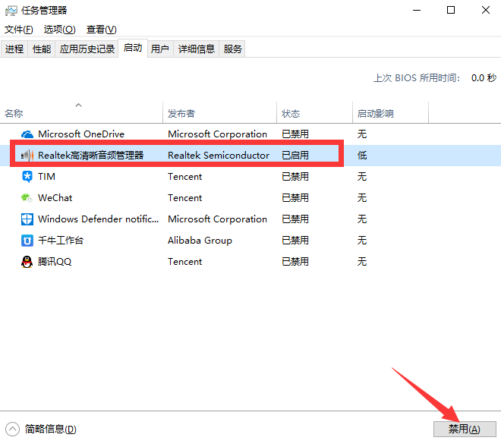This screenshot has height=447, width=501.
Task: Click the 千牛工作台 blue icon
Action: [27, 241]
